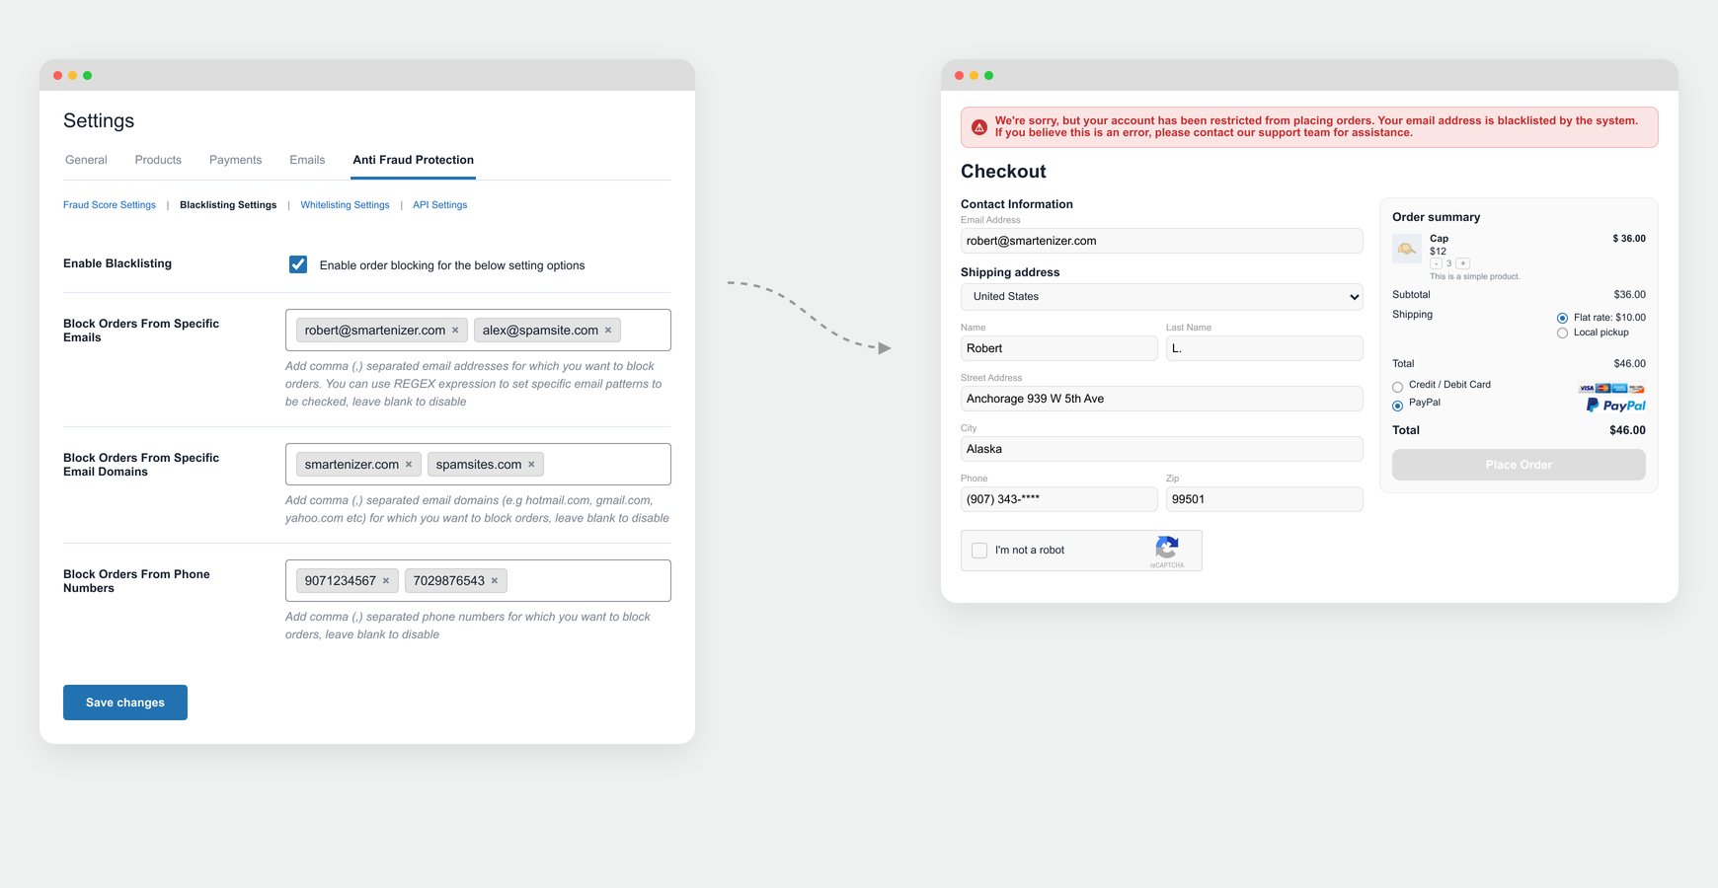Screen dimensions: 1718x888
Task: Open the Emails settings tab
Action: click(x=307, y=160)
